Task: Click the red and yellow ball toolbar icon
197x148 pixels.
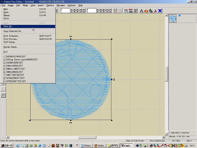Action: click(146, 11)
